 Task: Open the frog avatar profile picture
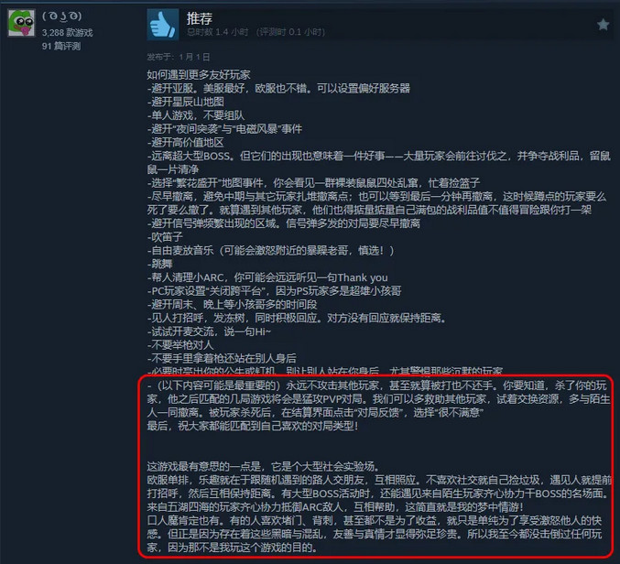tap(21, 23)
